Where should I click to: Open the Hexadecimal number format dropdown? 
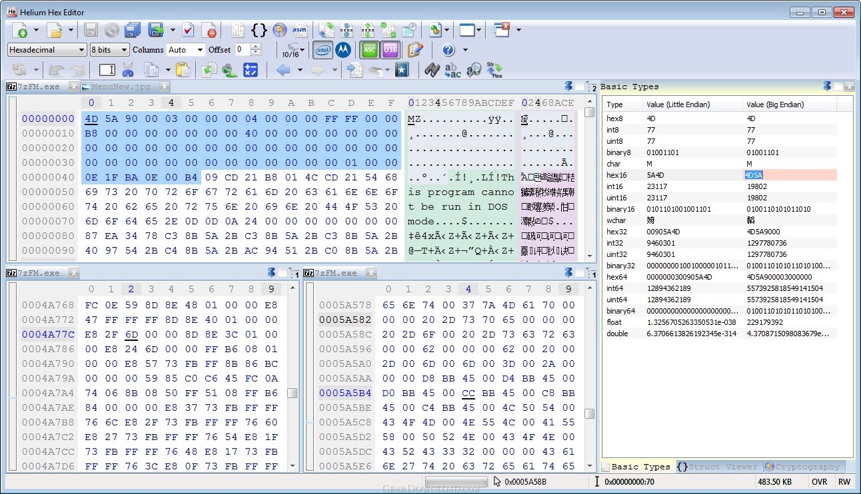pos(47,50)
